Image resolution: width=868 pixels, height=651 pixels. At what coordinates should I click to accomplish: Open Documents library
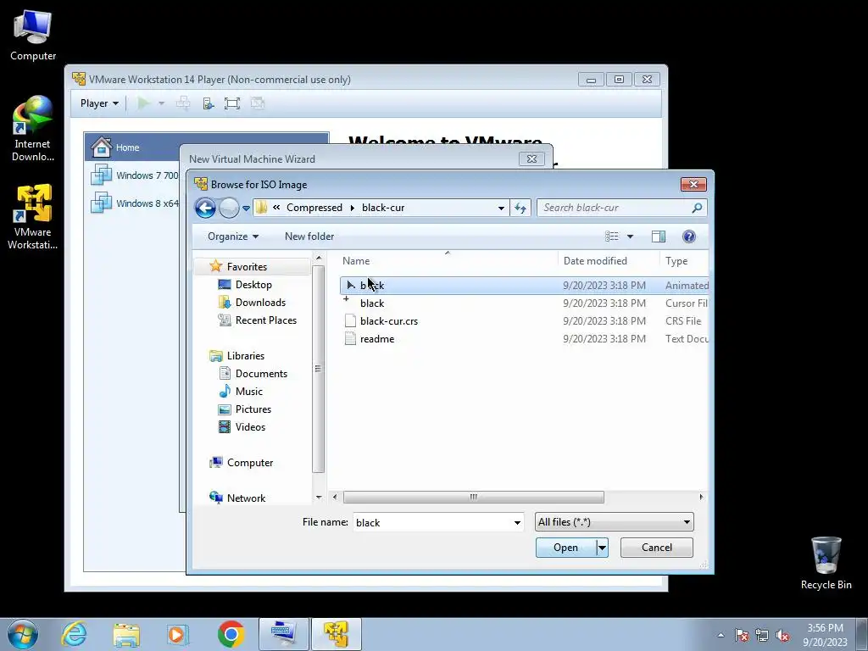pos(261,373)
